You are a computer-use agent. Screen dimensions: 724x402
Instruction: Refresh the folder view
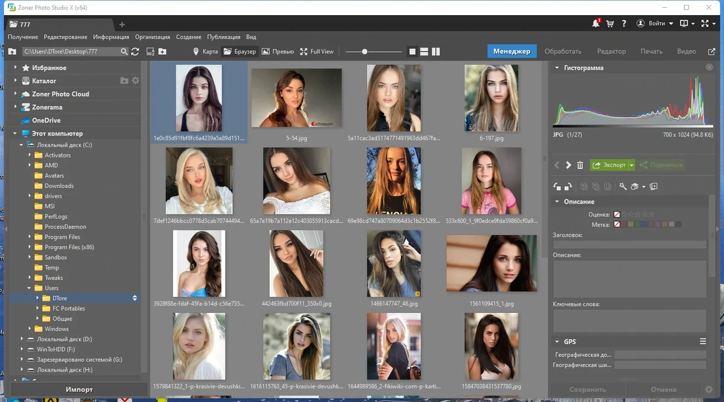coord(135,52)
